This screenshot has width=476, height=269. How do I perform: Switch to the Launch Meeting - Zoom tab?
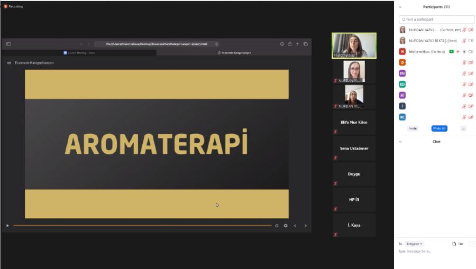pos(79,53)
